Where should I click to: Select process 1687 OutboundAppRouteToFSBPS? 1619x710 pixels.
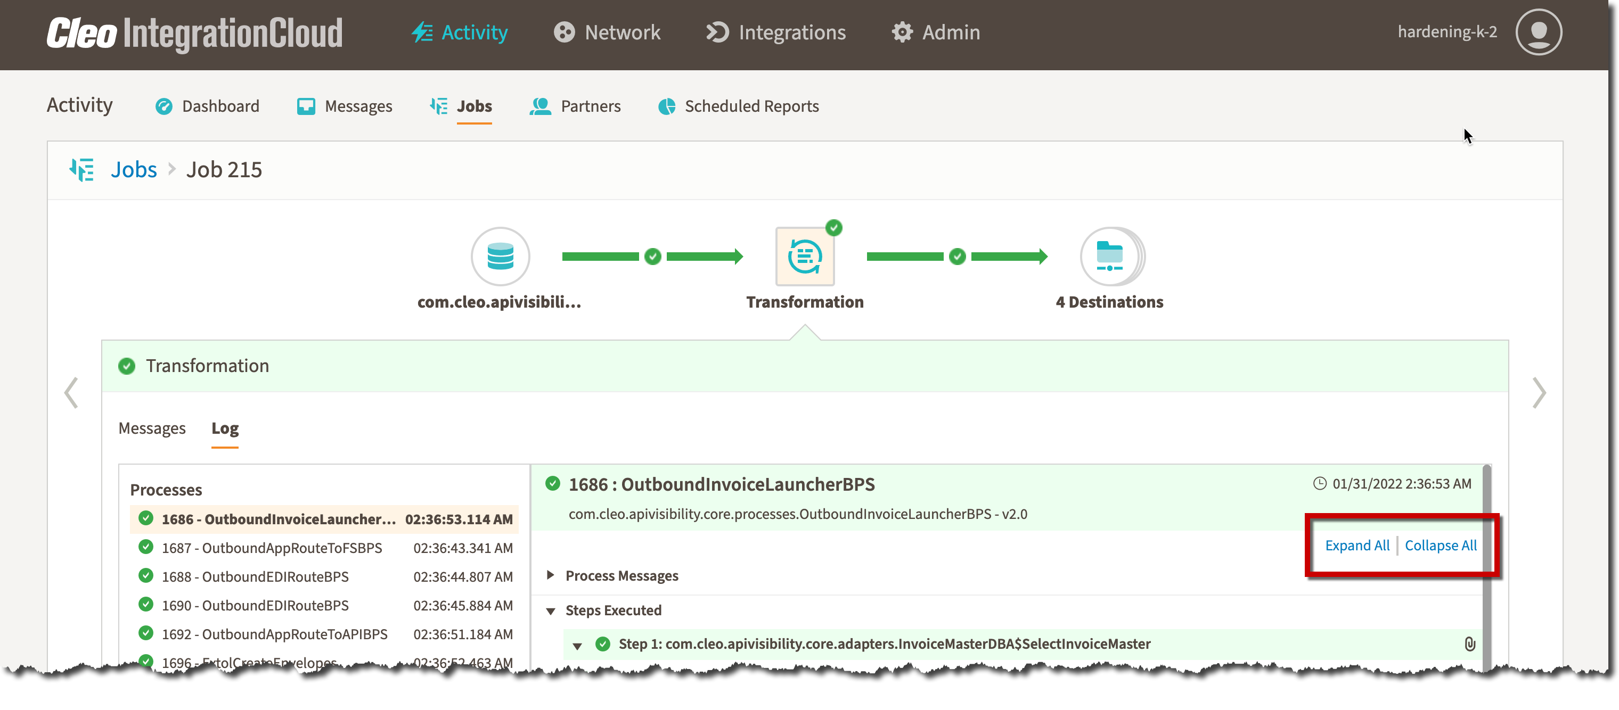(x=272, y=548)
